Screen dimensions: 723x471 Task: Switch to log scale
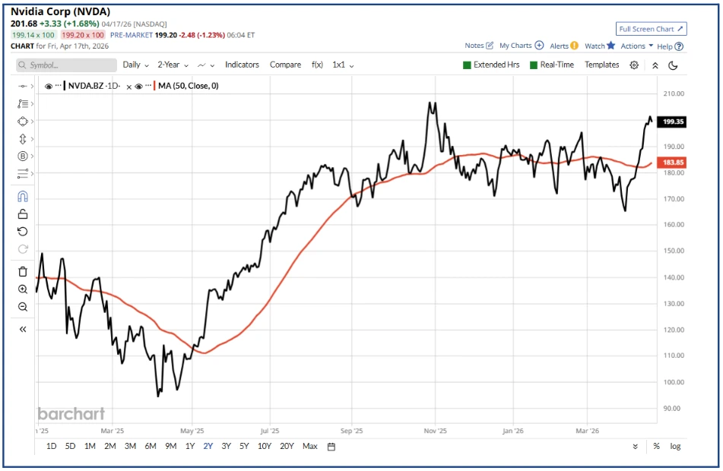(x=675, y=446)
